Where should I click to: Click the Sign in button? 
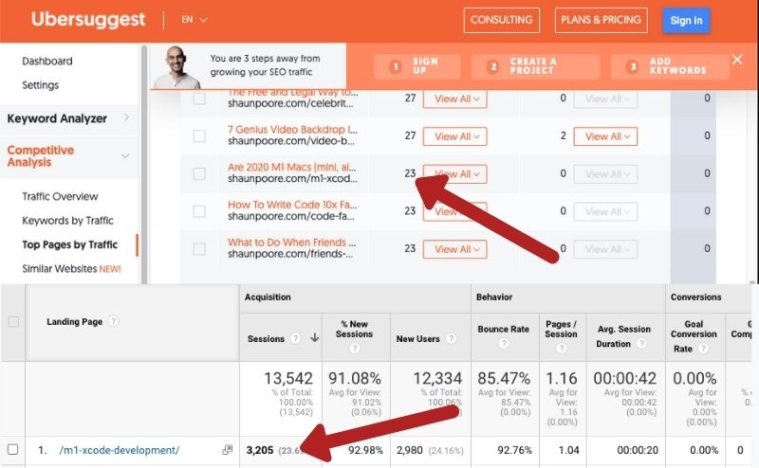(x=686, y=20)
